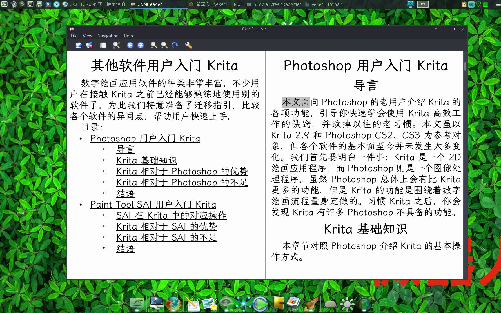The image size is (501, 313).
Task: Click the 38° temperature tray icon
Action: pyautogui.click(x=471, y=4)
